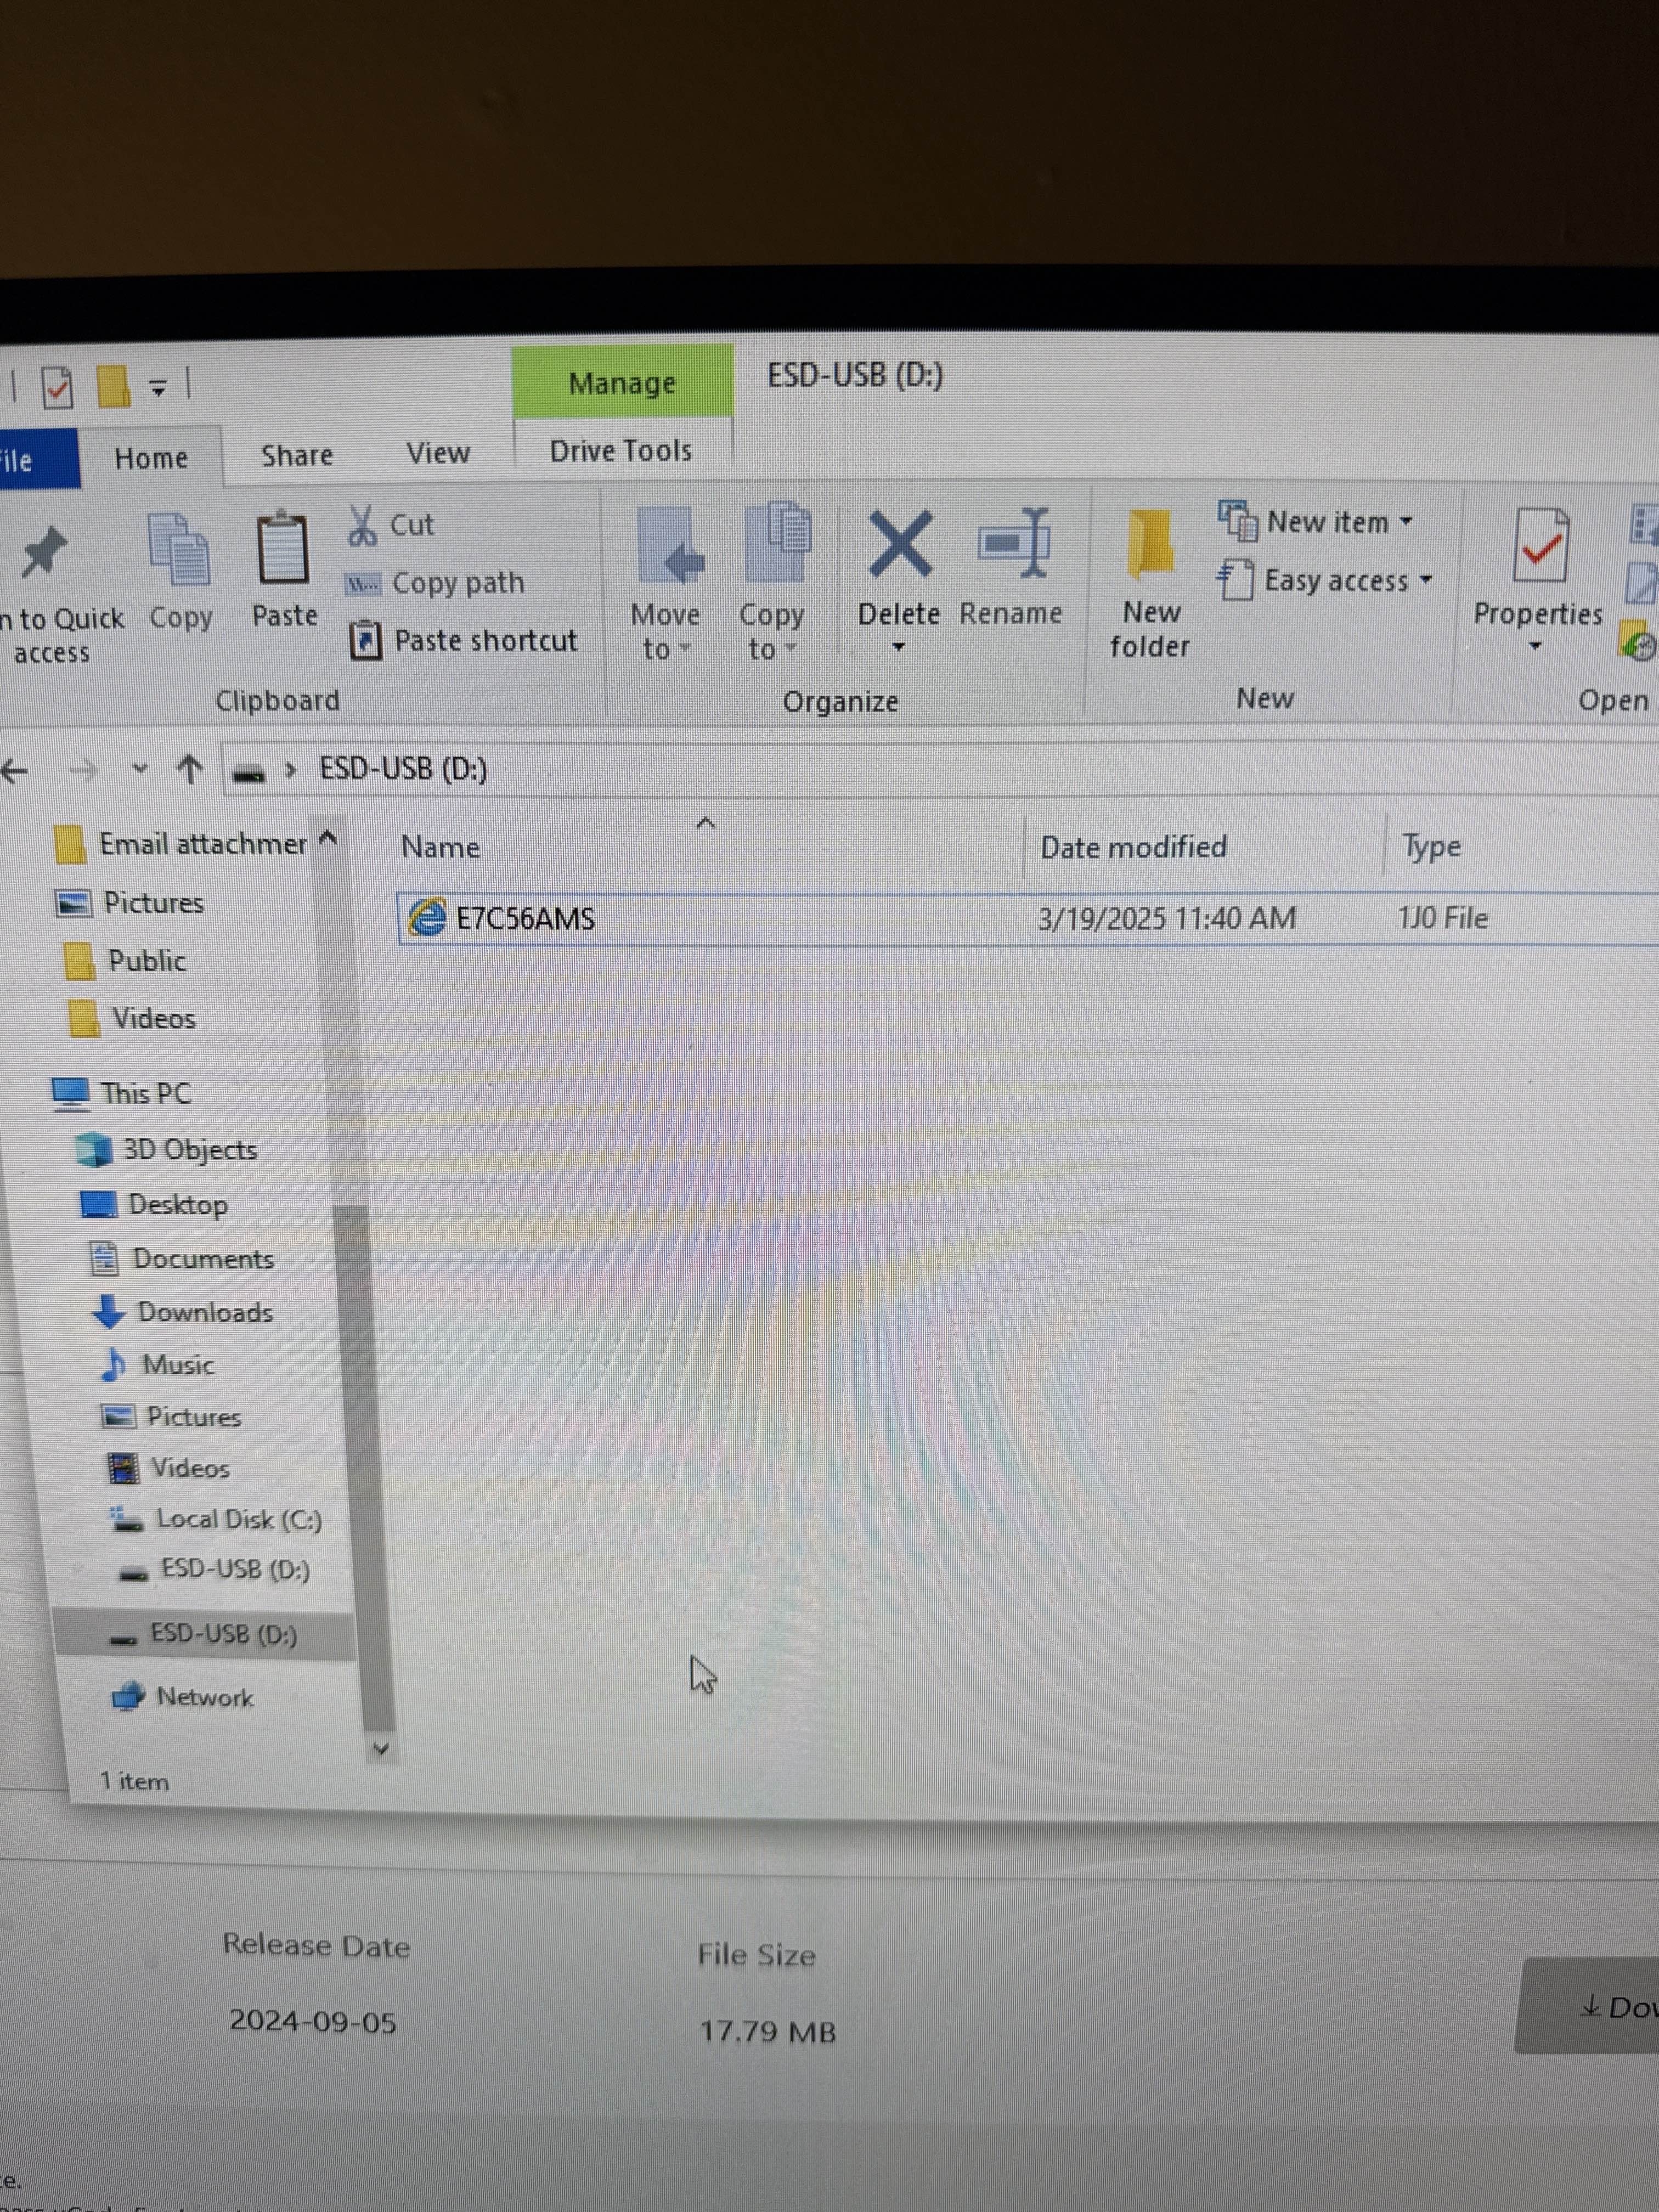
Task: Click Paste shortcut in the ribbon
Action: pyautogui.click(x=464, y=640)
